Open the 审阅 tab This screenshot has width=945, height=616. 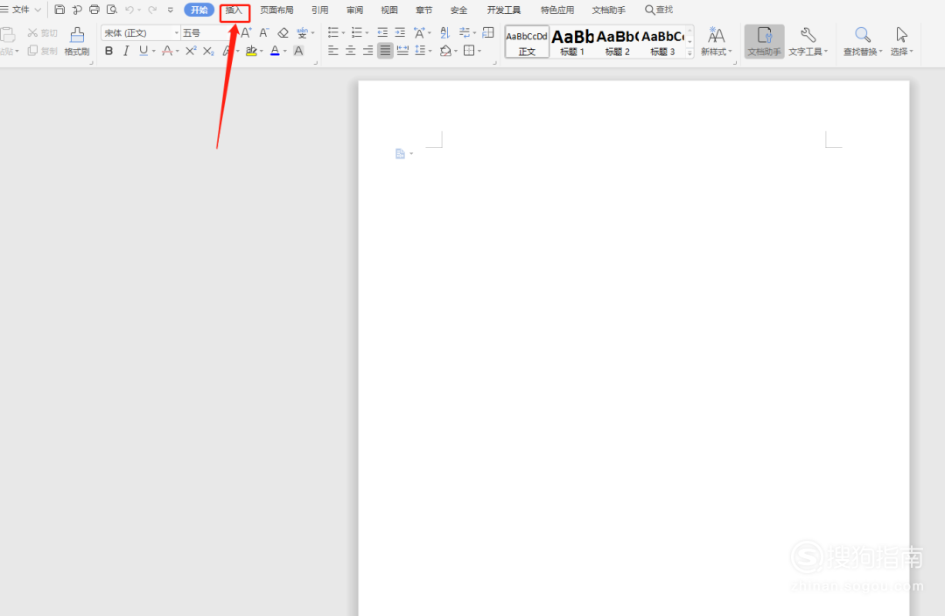tap(354, 10)
